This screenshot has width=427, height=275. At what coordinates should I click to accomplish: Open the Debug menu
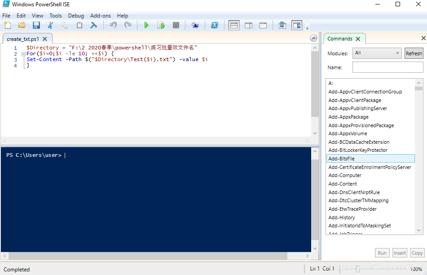click(76, 16)
